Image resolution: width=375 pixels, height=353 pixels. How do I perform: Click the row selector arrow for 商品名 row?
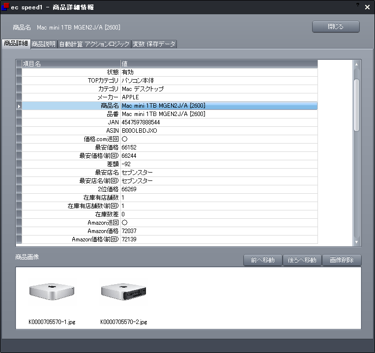tap(19, 106)
